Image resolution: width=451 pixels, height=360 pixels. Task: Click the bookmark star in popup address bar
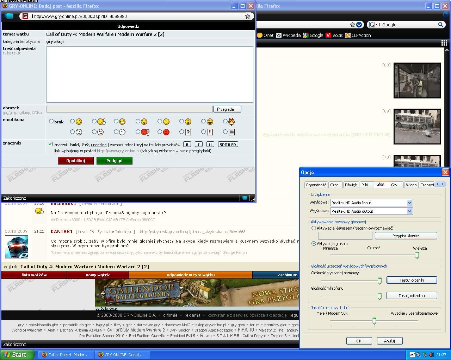248,16
